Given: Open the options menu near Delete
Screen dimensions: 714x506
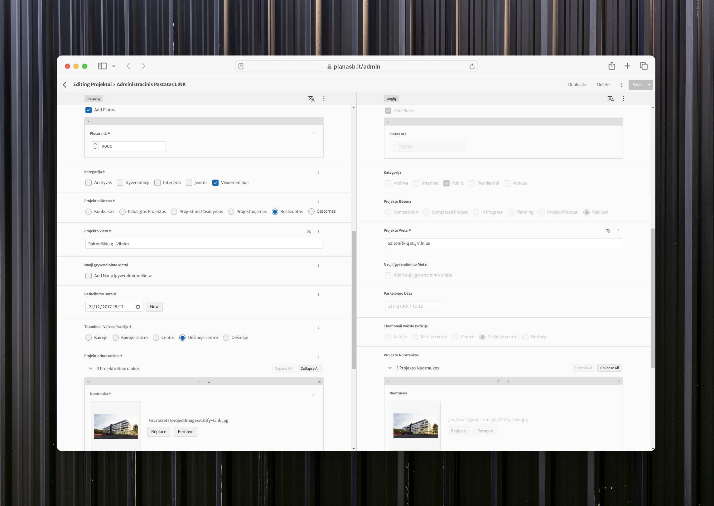Looking at the screenshot, I should click(x=620, y=84).
